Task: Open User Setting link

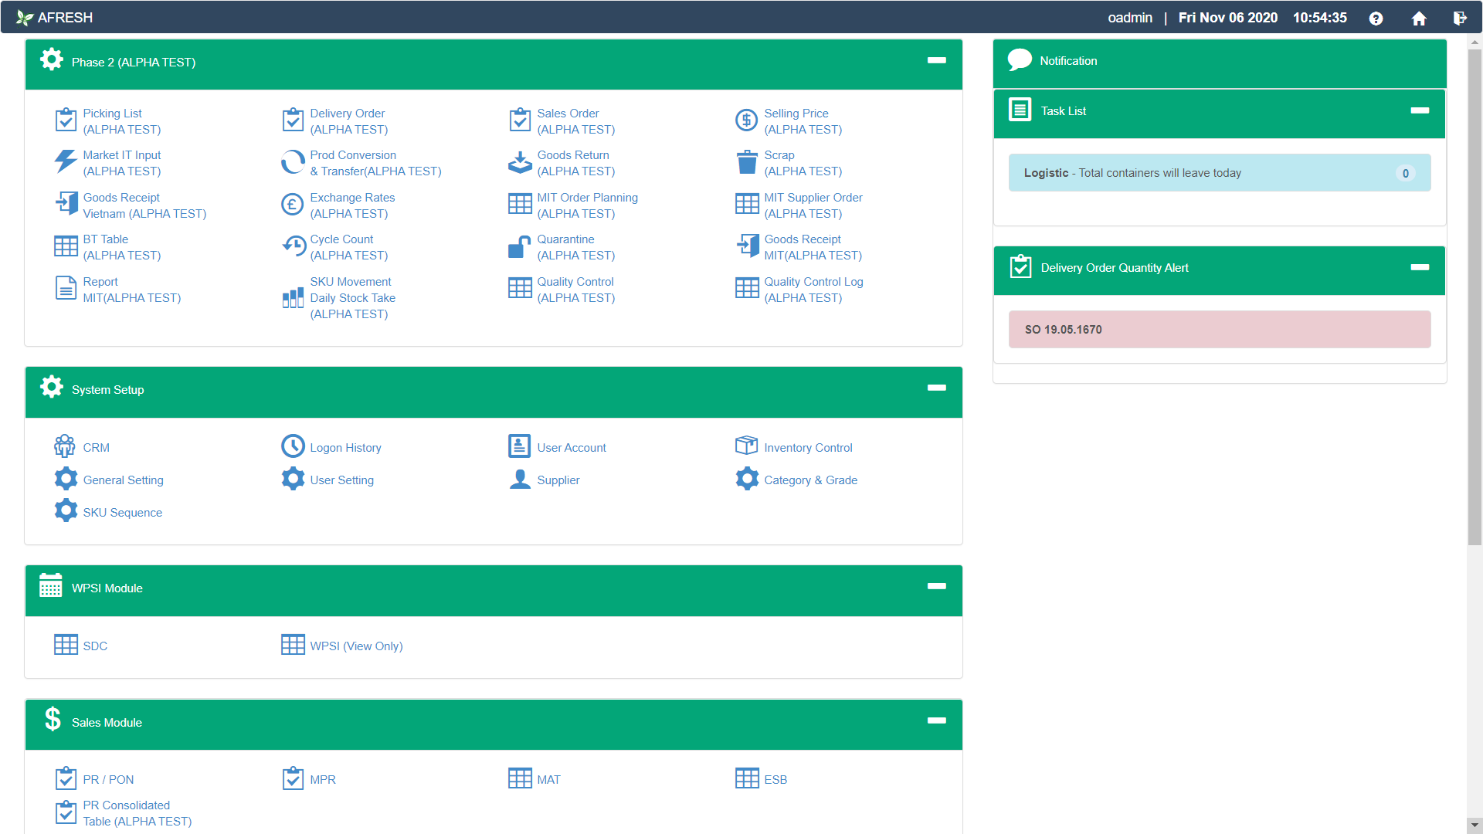Action: click(x=342, y=480)
